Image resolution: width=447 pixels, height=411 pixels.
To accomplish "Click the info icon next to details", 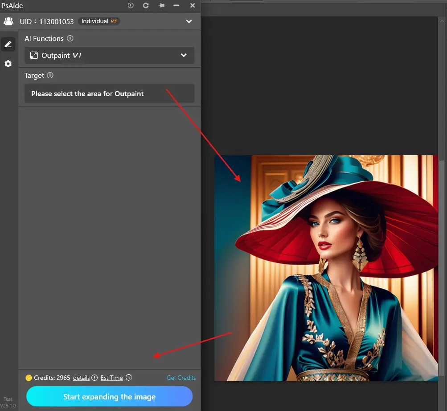I will pos(94,378).
